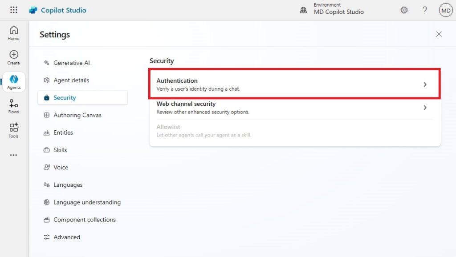Click the Advanced sliders icon
The width and height of the screenshot is (456, 257).
coord(46,237)
